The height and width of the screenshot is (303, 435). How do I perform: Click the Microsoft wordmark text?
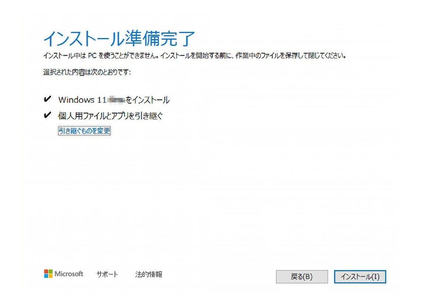pyautogui.click(x=68, y=274)
